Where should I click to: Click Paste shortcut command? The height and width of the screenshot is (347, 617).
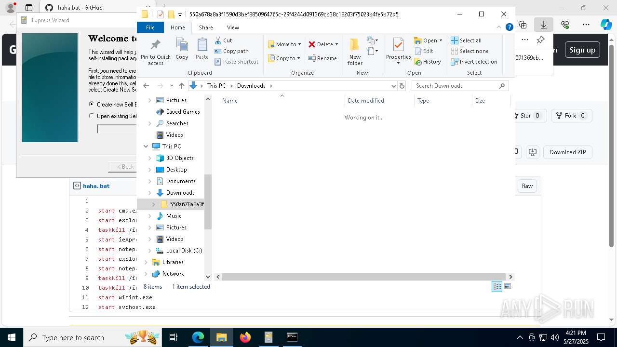[x=236, y=62]
